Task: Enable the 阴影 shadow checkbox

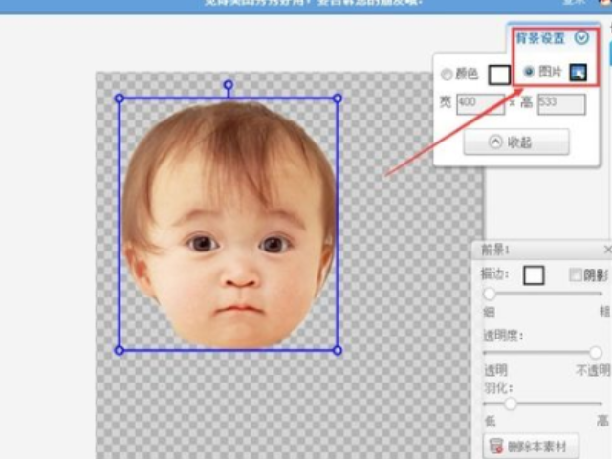Action: click(x=576, y=275)
